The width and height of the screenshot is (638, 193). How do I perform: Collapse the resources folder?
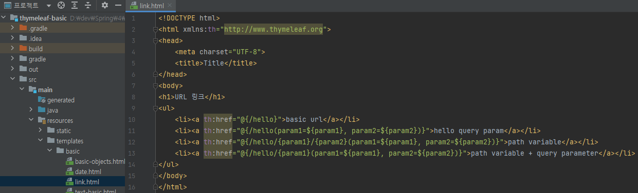(31, 120)
